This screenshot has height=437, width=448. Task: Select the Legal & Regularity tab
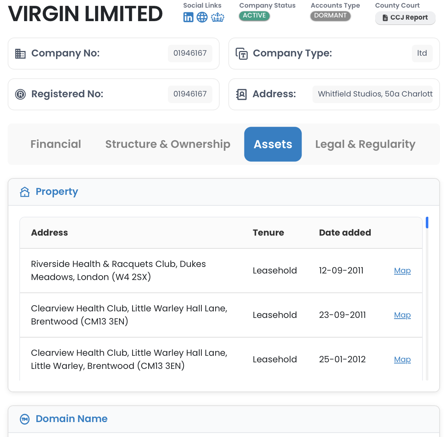365,144
